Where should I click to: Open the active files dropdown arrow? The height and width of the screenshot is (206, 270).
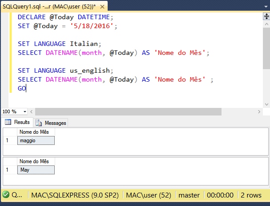266,7
